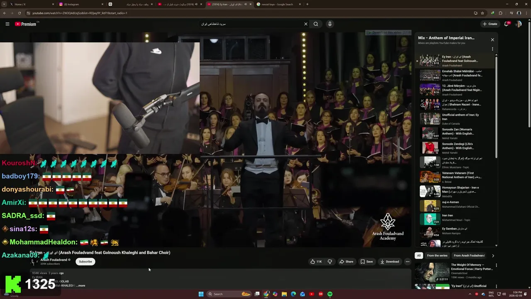531x299 pixels.
Task: Open the volume control in the tray
Action: 504,294
